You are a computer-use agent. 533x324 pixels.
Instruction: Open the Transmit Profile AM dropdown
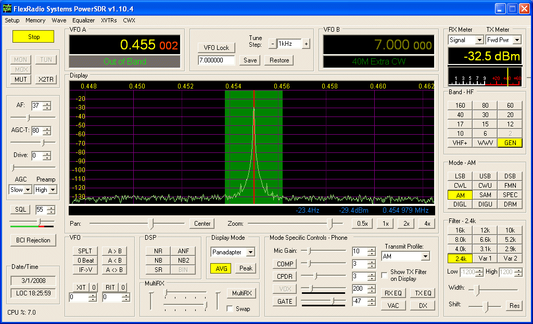tap(425, 256)
